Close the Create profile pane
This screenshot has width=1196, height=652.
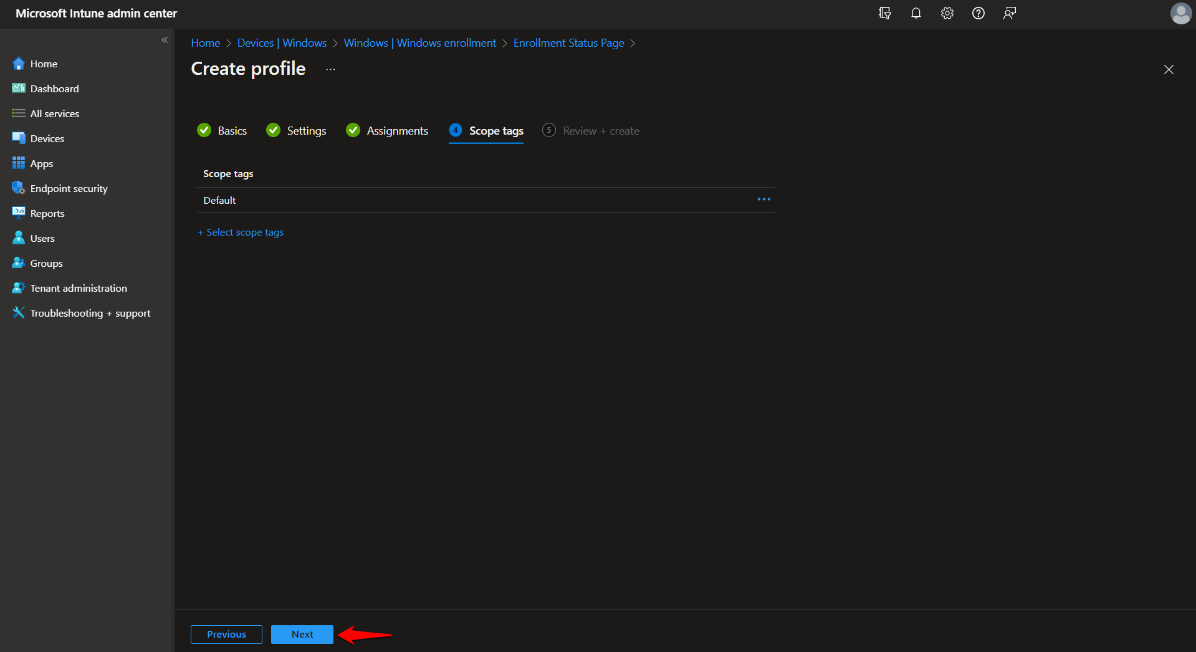coord(1169,70)
